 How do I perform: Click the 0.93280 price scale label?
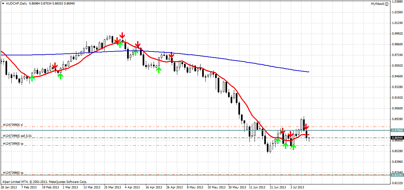[397, 87]
